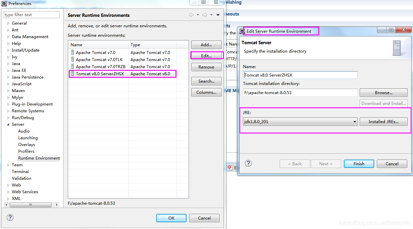Click the Help preference item
Image resolution: width=413 pixels, height=229 pixels.
(x=16, y=44)
